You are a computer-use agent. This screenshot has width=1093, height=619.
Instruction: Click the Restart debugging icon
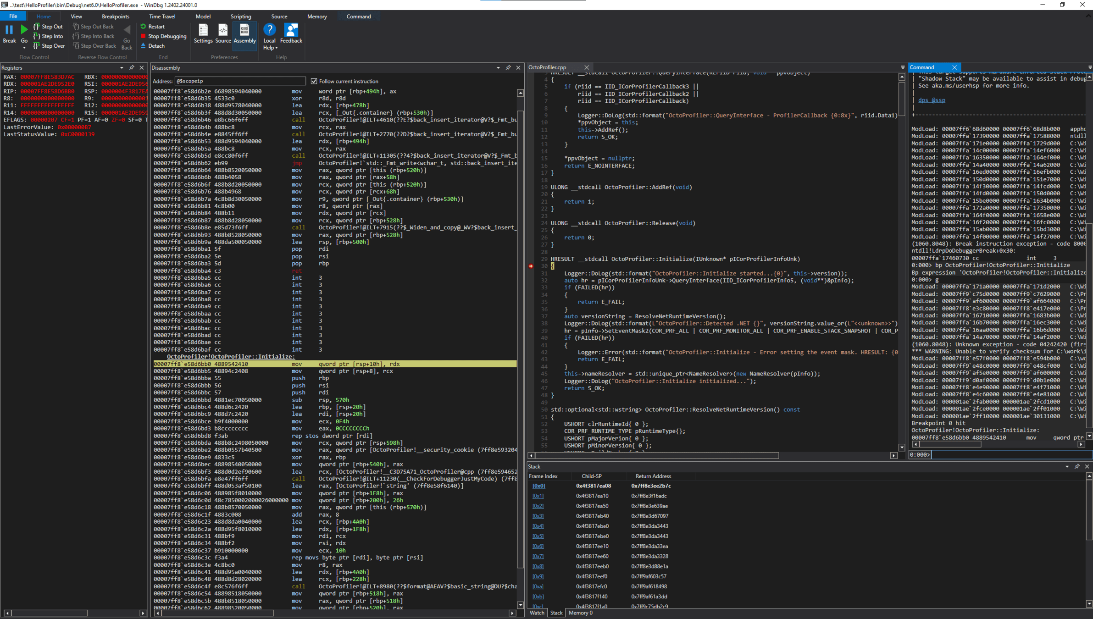pyautogui.click(x=143, y=27)
